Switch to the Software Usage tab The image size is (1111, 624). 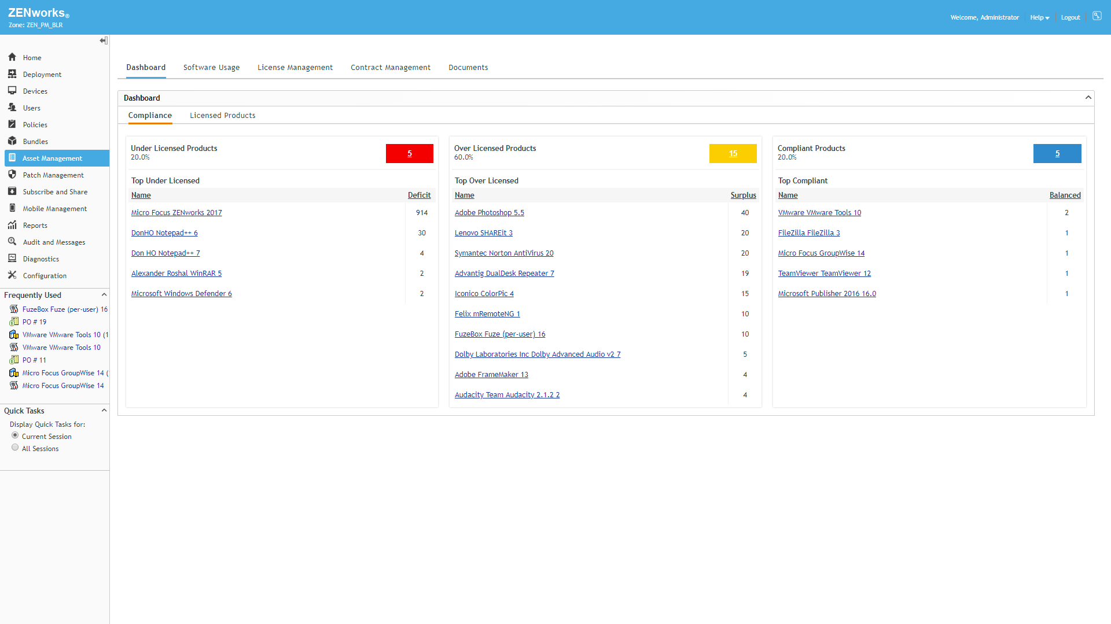tap(211, 68)
